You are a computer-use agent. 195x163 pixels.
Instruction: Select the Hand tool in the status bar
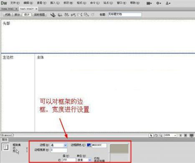[156, 135]
